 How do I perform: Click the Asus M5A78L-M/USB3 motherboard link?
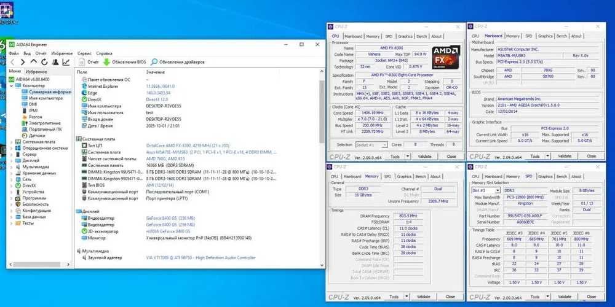coord(211,152)
